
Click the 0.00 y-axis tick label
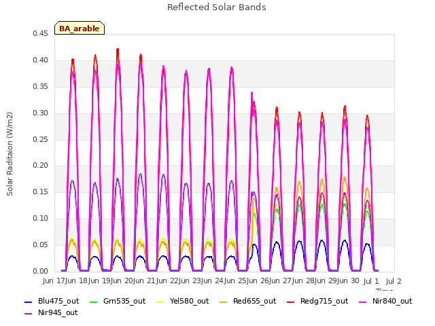coord(41,271)
